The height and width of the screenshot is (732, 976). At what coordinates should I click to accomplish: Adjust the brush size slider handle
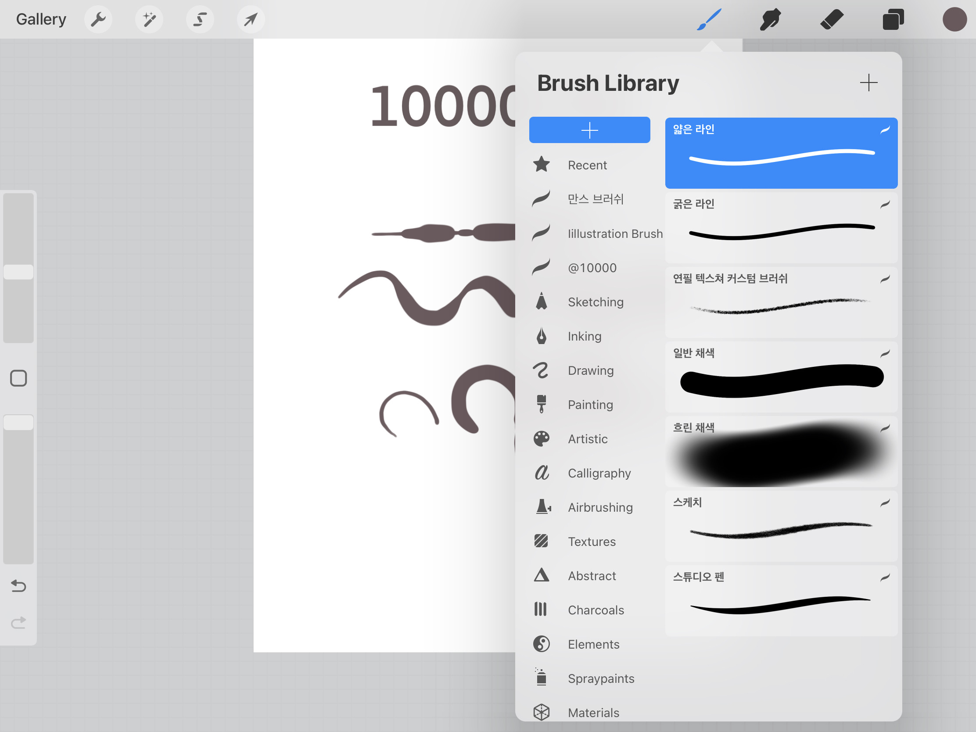[18, 272]
